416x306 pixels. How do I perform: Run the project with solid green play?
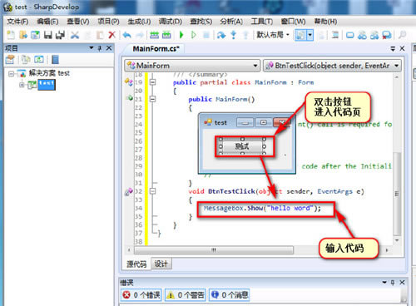181,35
